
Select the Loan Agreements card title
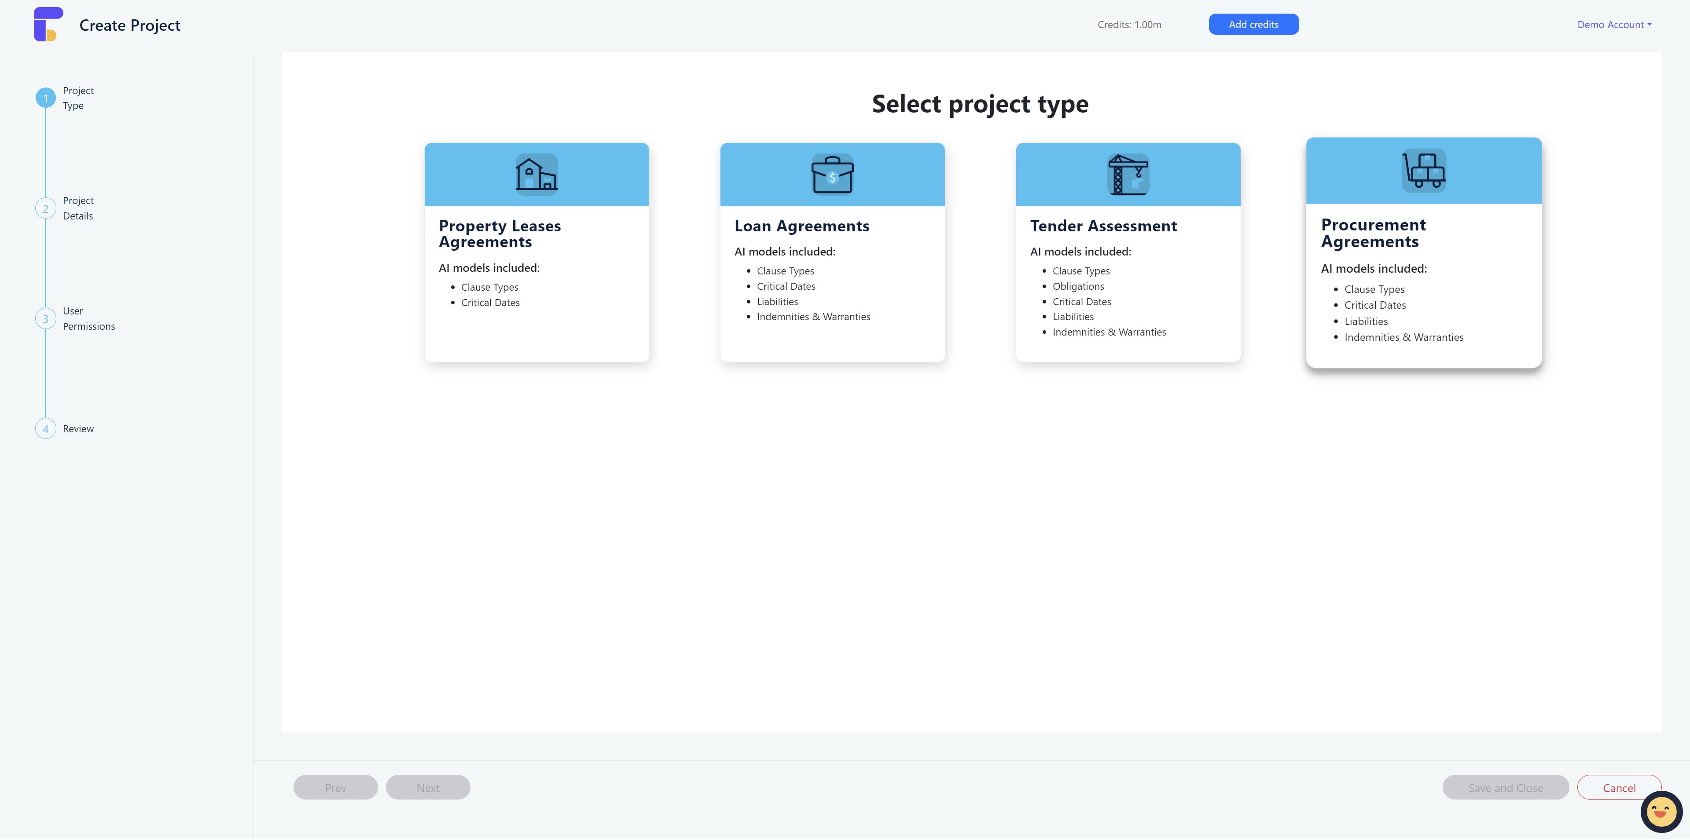[x=802, y=226]
